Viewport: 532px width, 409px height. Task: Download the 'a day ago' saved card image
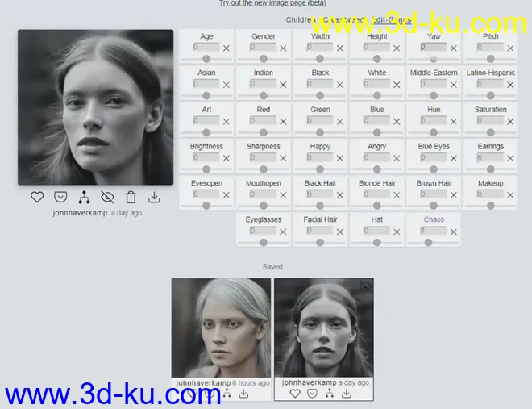[x=347, y=394]
